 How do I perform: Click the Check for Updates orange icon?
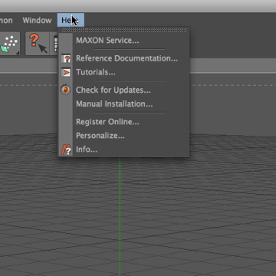(66, 90)
